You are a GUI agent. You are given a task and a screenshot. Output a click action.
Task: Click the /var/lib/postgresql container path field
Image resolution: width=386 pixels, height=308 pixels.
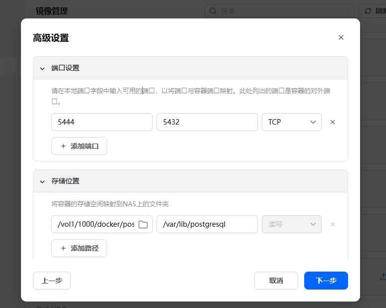pos(207,224)
